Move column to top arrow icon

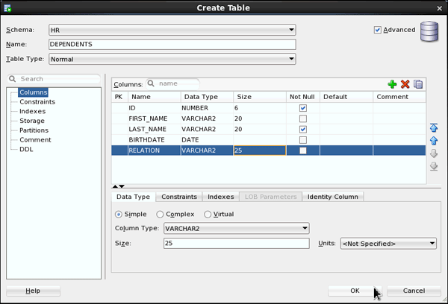434,128
